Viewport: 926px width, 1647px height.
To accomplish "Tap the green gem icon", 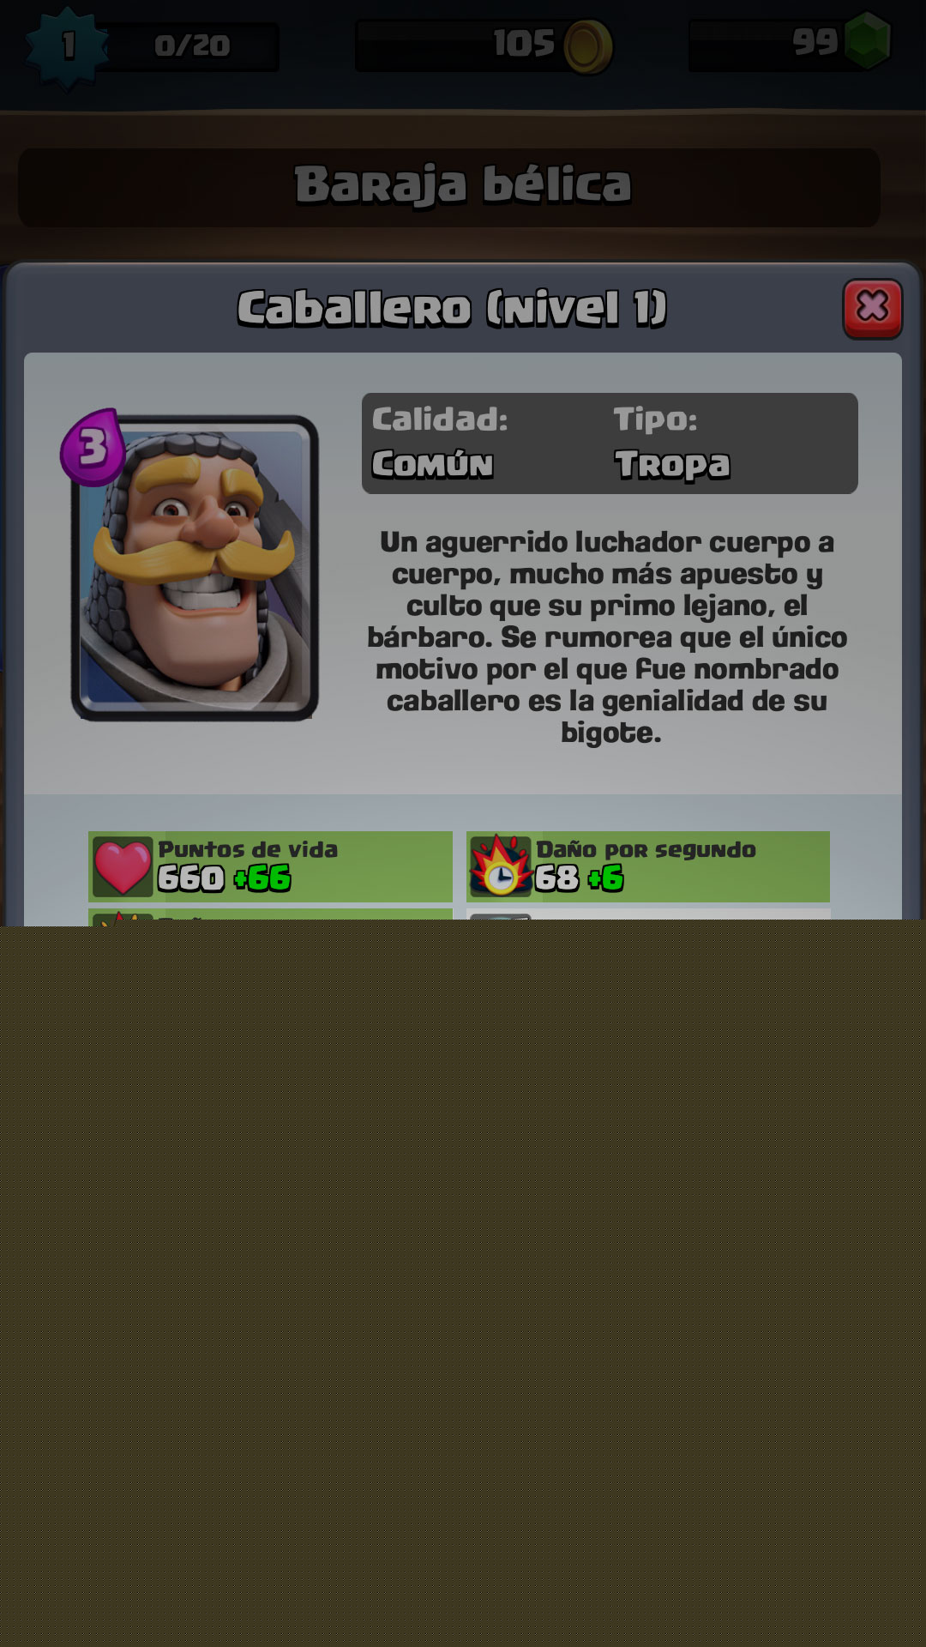I will (867, 40).
